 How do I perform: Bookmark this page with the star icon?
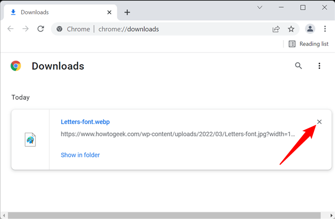291,29
